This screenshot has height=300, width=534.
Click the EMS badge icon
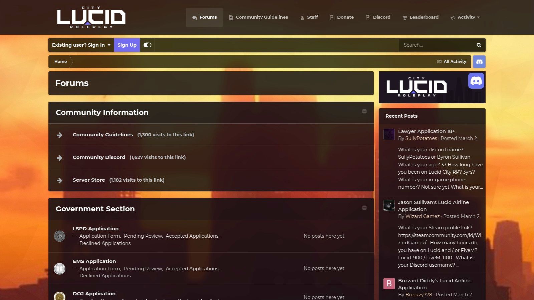pyautogui.click(x=59, y=269)
